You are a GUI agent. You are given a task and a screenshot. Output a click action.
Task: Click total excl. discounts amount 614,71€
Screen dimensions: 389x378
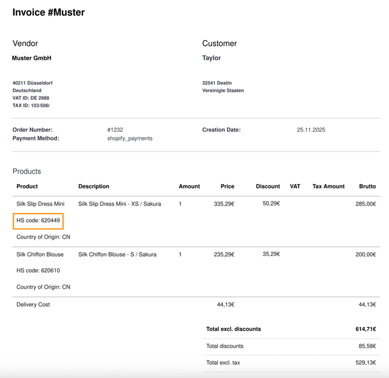click(x=365, y=329)
